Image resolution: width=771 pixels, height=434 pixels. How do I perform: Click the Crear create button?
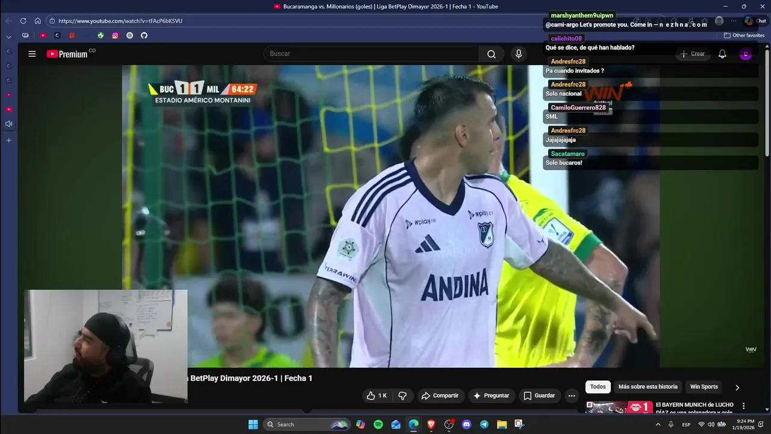(692, 54)
